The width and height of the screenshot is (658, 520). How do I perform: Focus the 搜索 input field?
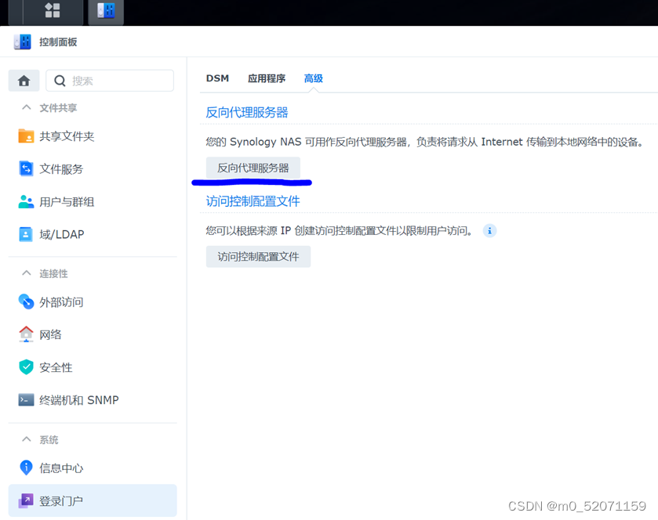click(x=110, y=81)
